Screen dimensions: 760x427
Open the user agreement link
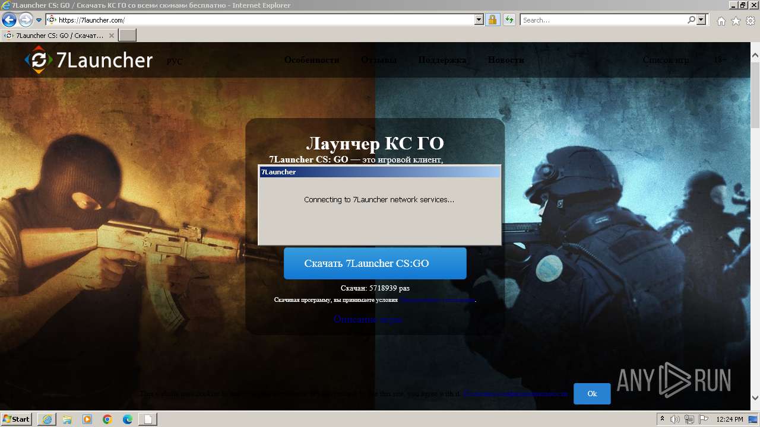pyautogui.click(x=438, y=300)
